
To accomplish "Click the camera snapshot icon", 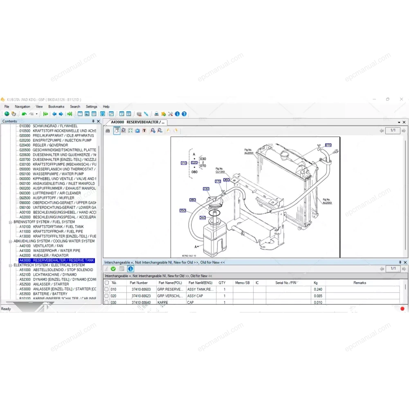I will 137,131.
